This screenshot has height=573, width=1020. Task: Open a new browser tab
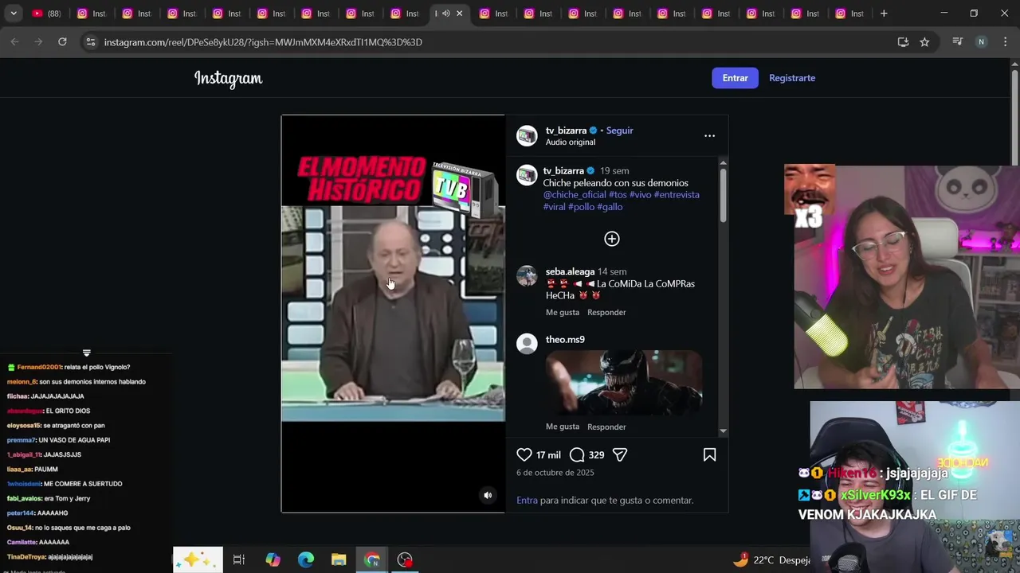pos(884,14)
